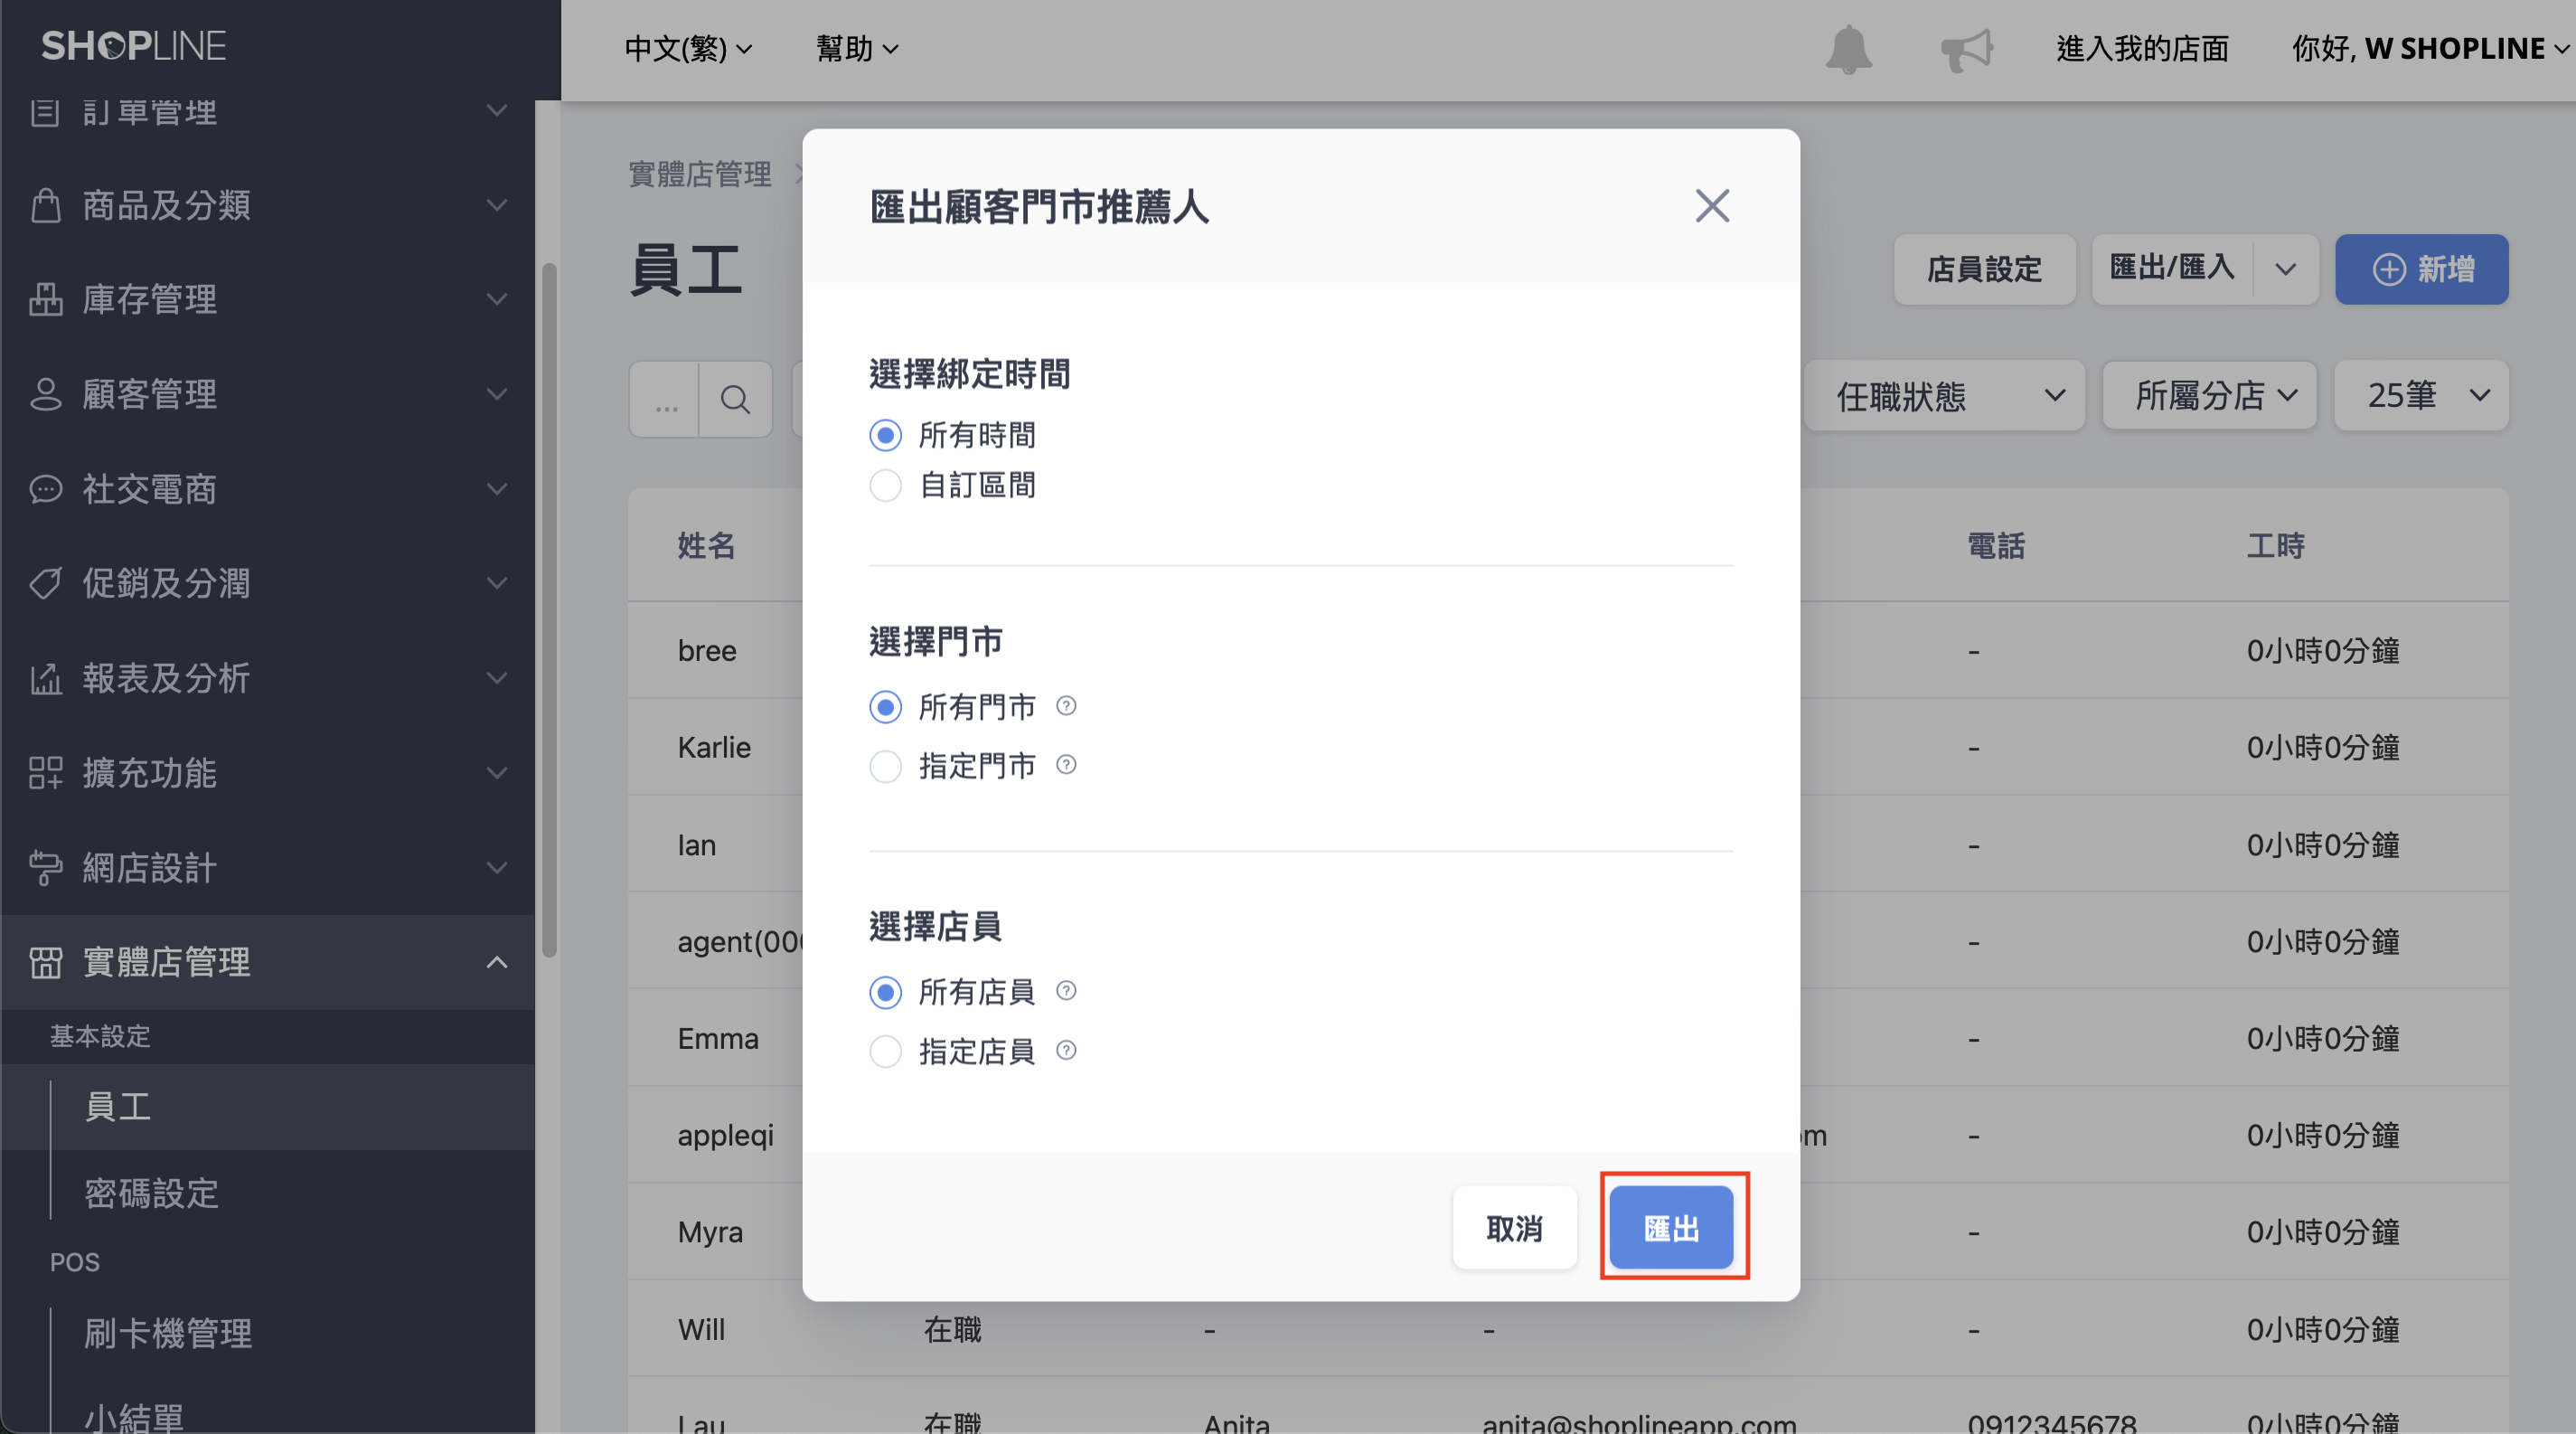Click the help icon beside 所有門市
Viewport: 2576px width, 1434px height.
pos(1066,706)
